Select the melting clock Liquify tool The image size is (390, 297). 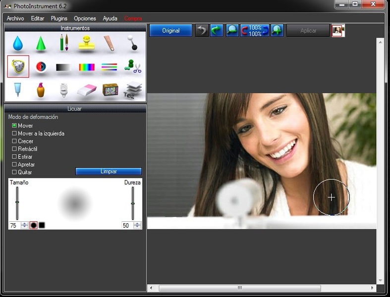pos(18,66)
